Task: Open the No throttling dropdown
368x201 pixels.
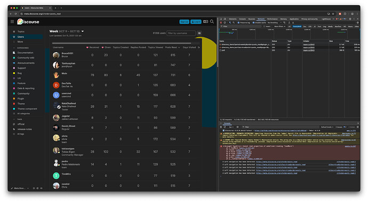Action: [x=274, y=23]
